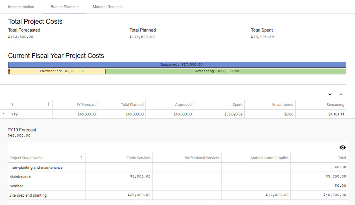
Task: Select the Budget Planning tab
Action: 64,7
